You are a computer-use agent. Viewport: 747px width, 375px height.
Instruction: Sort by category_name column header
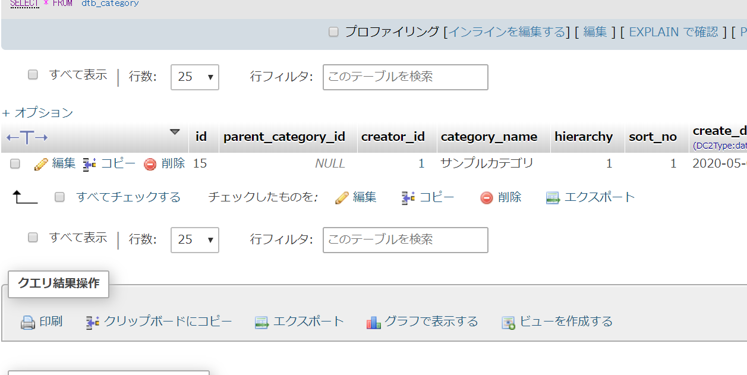pos(488,137)
